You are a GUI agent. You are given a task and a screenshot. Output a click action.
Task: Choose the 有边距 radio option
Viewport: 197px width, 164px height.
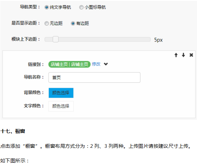[x=73, y=23]
